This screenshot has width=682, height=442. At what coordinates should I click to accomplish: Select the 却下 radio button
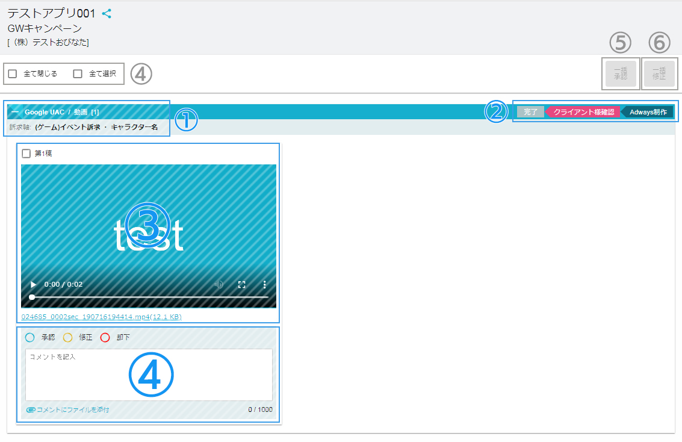pyautogui.click(x=105, y=338)
